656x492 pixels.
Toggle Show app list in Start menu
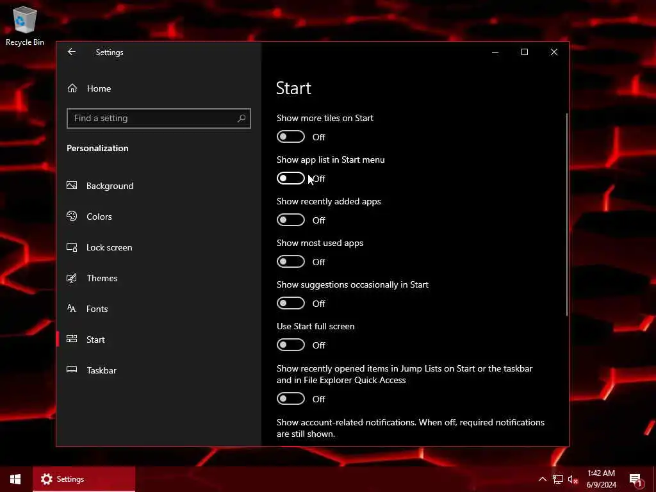[291, 178]
